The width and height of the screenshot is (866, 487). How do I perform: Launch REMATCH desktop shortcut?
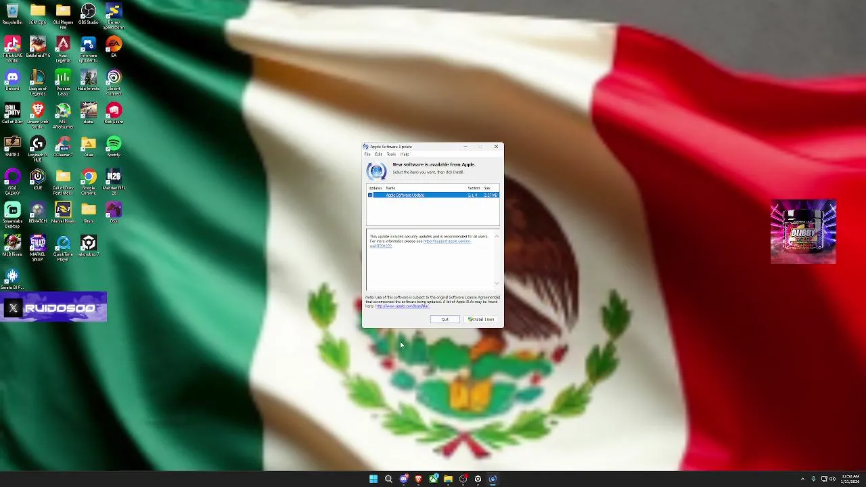tap(38, 212)
